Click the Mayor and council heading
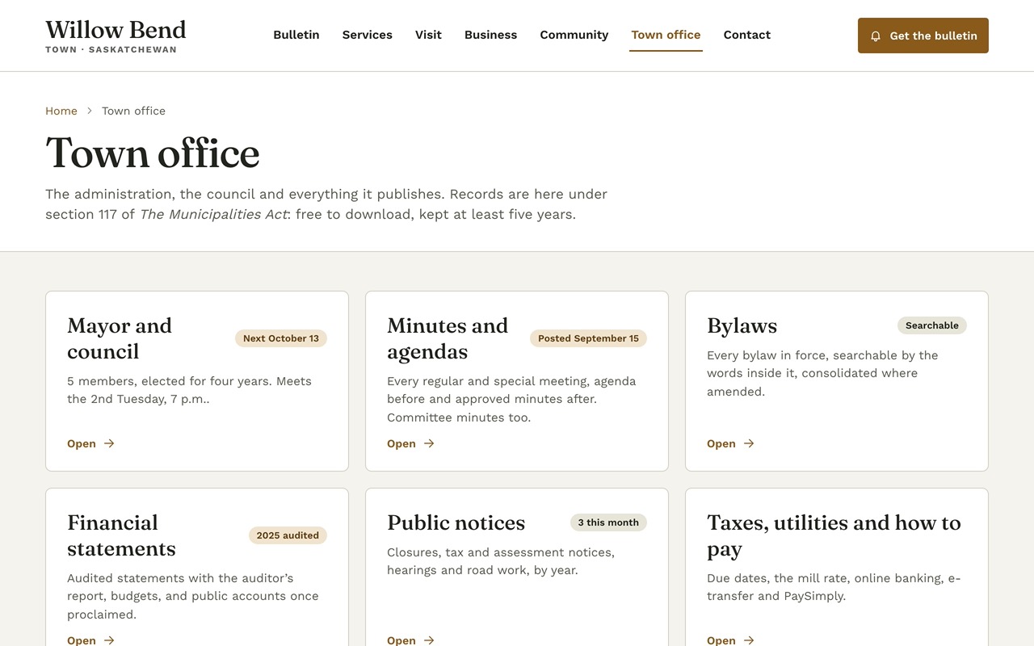 pyautogui.click(x=120, y=338)
